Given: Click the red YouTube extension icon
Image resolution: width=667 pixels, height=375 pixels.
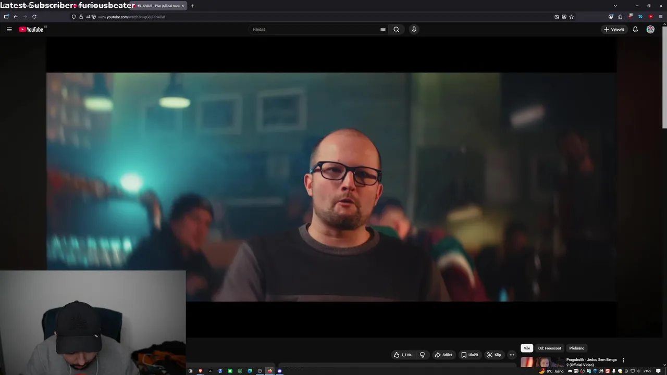Looking at the screenshot, I should (650, 17).
